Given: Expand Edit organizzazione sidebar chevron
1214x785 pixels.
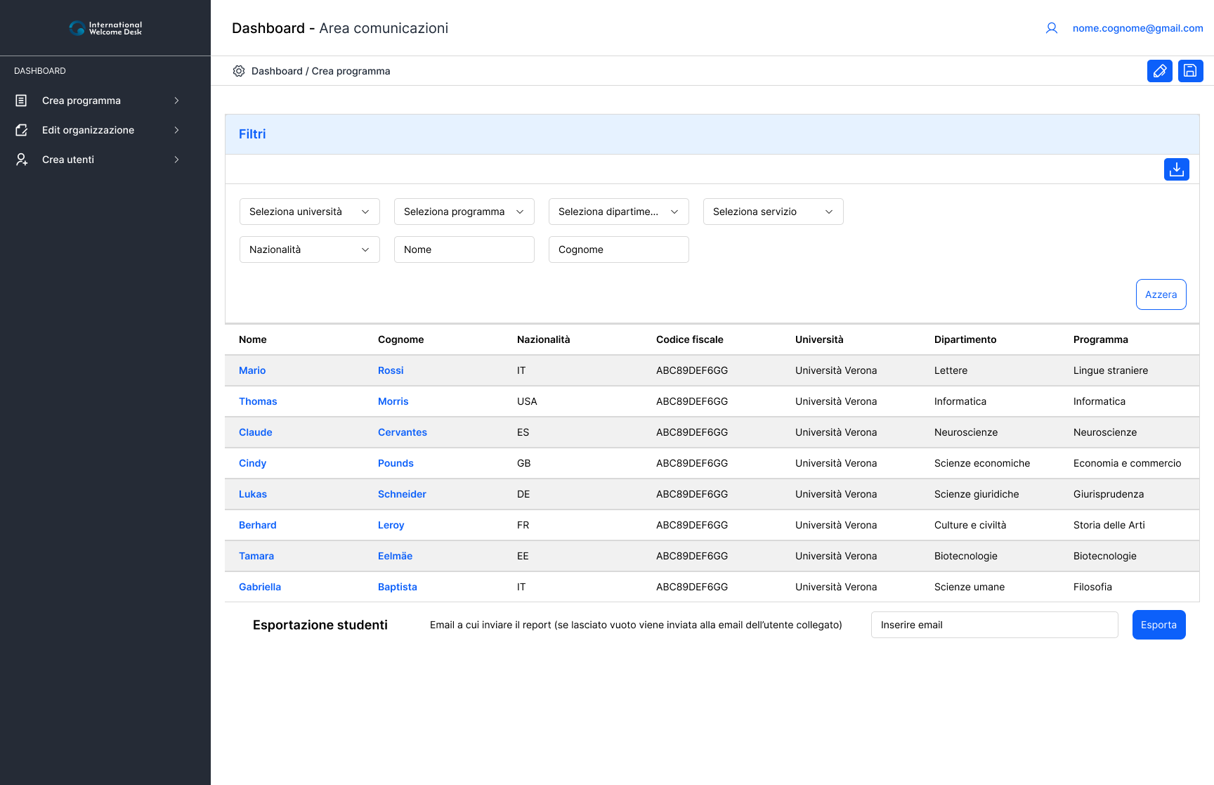Looking at the screenshot, I should (176, 130).
